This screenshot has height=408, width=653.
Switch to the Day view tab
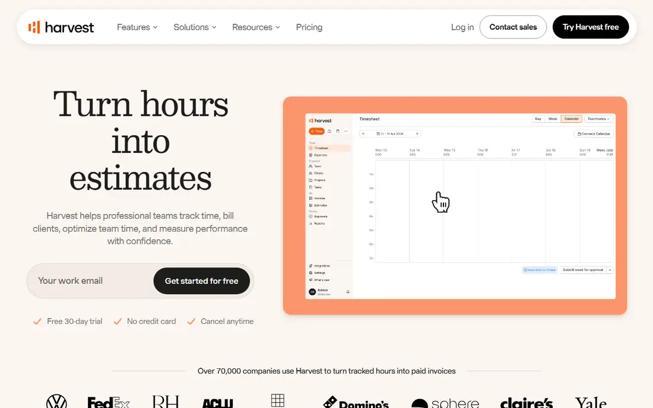click(538, 119)
